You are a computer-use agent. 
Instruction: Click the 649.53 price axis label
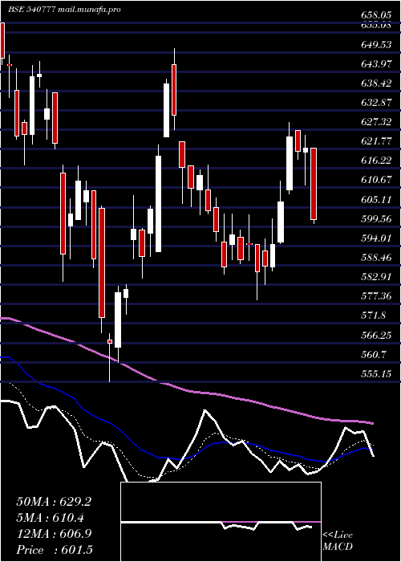click(x=376, y=44)
